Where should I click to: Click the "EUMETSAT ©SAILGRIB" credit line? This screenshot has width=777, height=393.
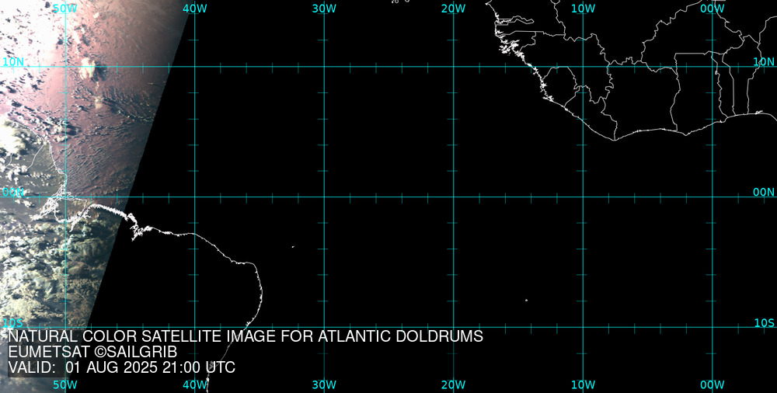[x=92, y=353]
